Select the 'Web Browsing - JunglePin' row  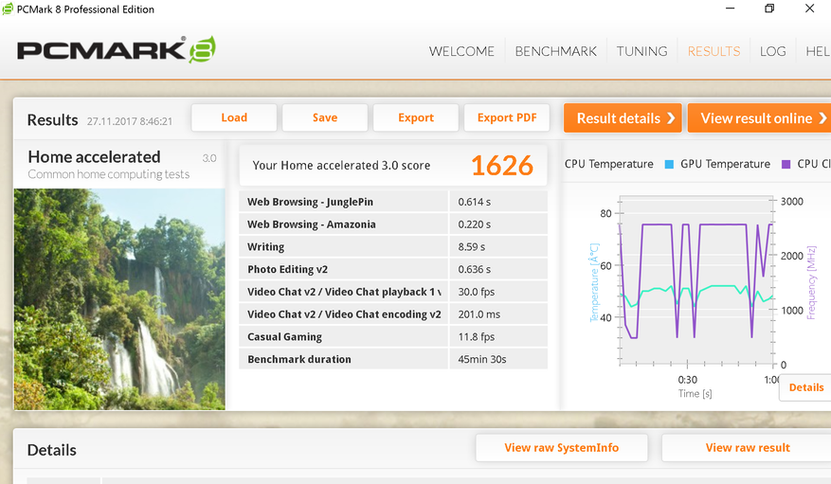pos(393,202)
